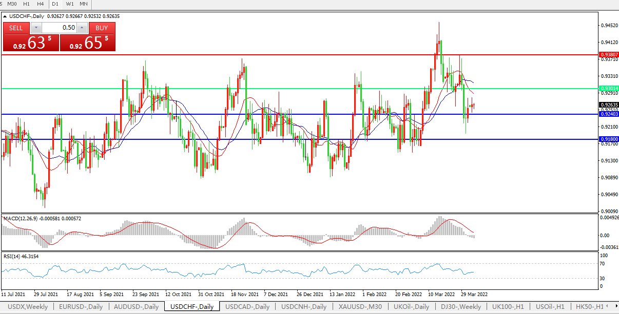The height and width of the screenshot is (314, 619).
Task: Select the H4 timeframe button
Action: coord(40,4)
